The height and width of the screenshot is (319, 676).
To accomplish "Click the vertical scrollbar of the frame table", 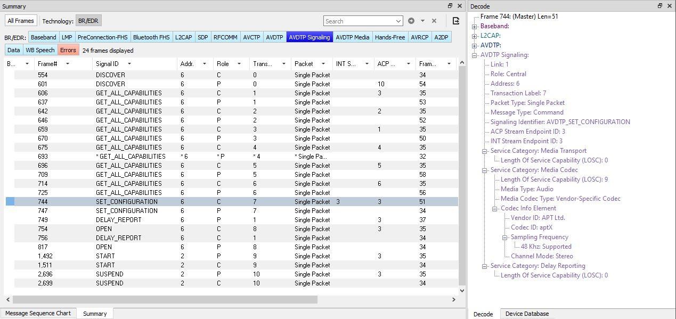I will (x=462, y=176).
